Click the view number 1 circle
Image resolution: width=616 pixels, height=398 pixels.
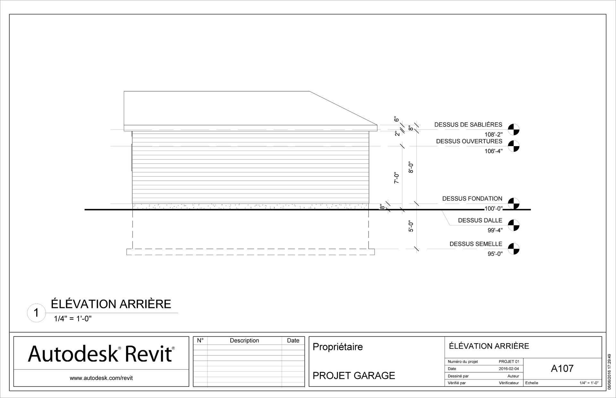click(36, 313)
